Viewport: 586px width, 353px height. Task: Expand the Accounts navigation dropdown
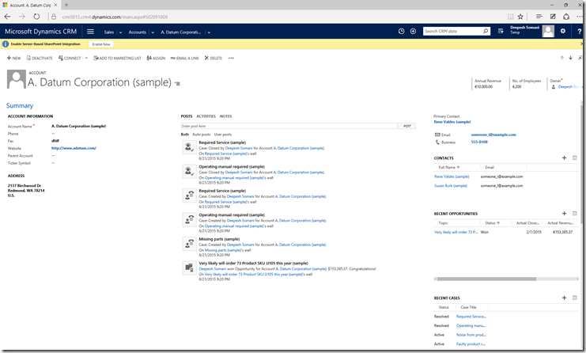(153, 32)
